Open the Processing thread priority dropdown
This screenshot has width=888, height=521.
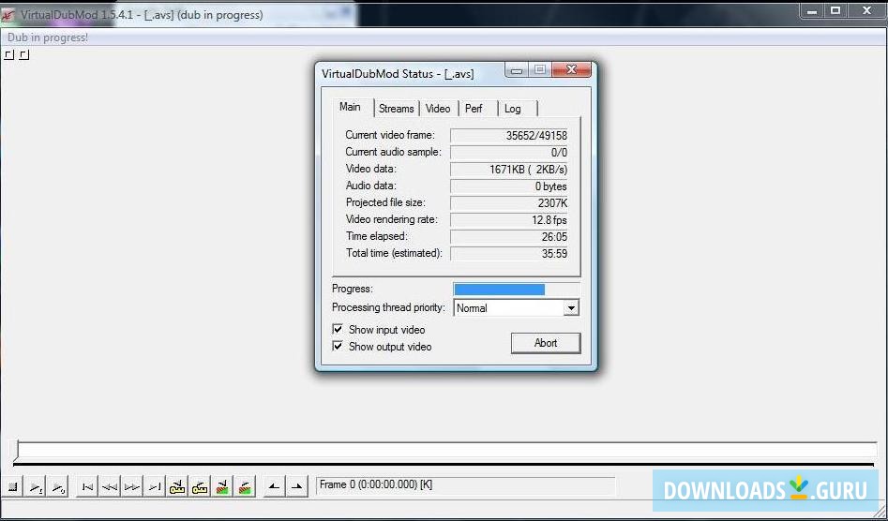pos(571,308)
